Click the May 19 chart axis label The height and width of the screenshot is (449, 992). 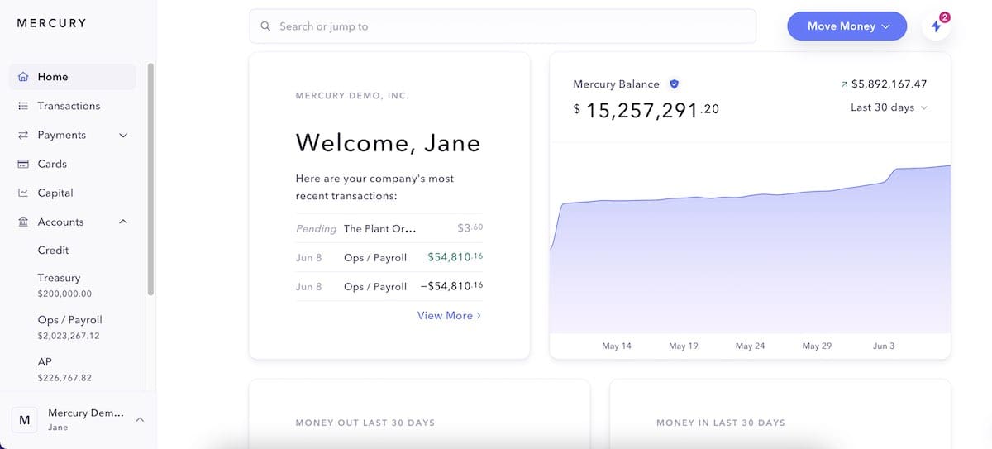[684, 346]
